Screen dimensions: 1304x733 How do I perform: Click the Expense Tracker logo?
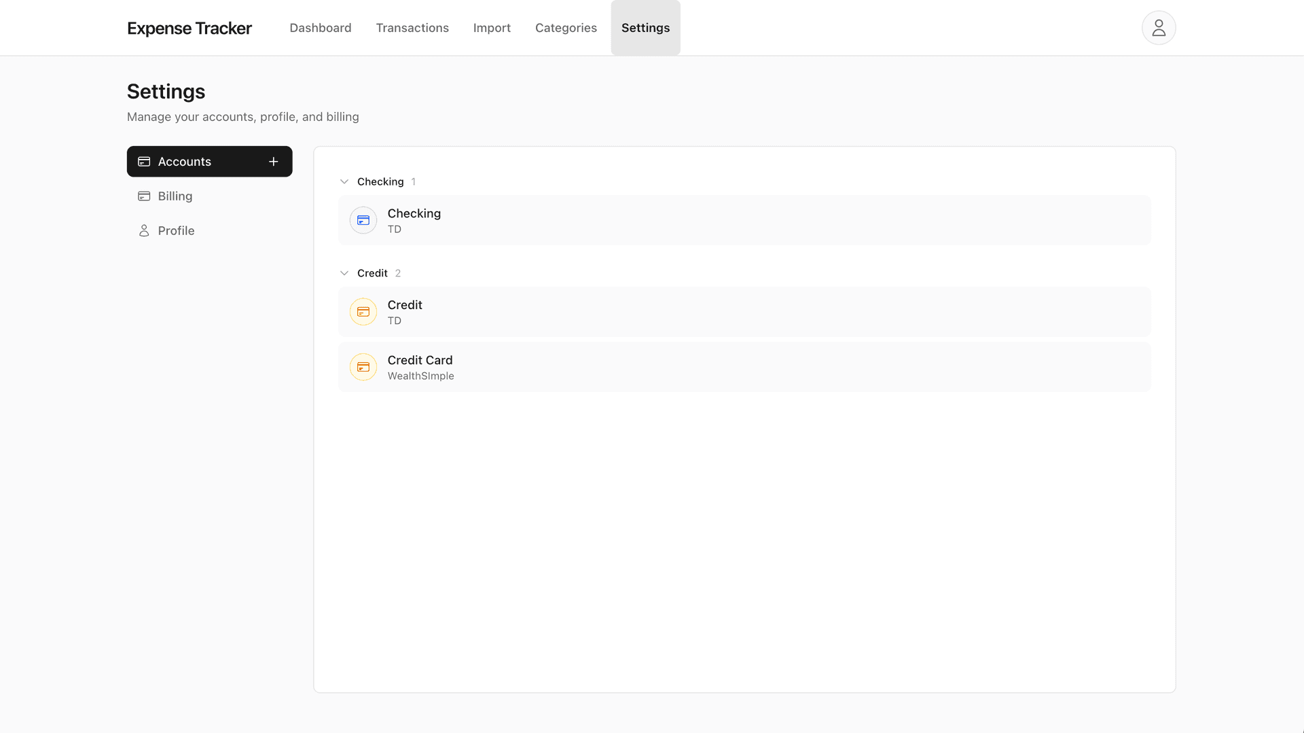coord(189,28)
